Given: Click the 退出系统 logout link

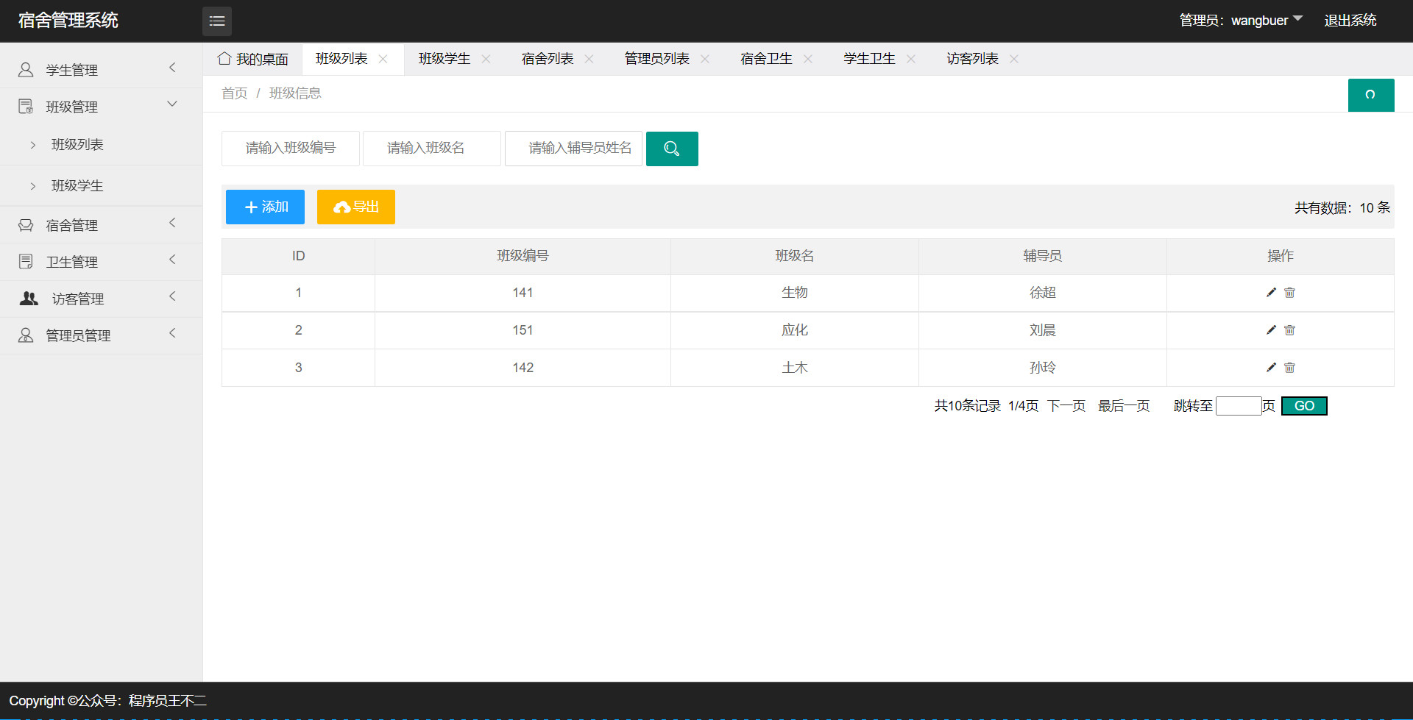Looking at the screenshot, I should point(1350,20).
